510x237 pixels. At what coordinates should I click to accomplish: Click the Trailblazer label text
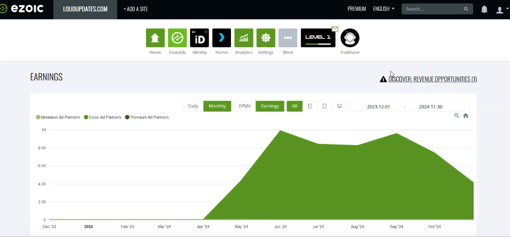coord(350,52)
